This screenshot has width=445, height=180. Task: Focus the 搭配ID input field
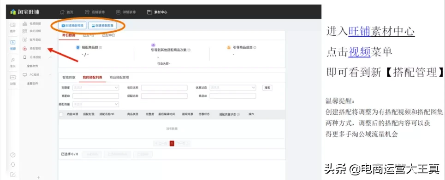coord(95,96)
